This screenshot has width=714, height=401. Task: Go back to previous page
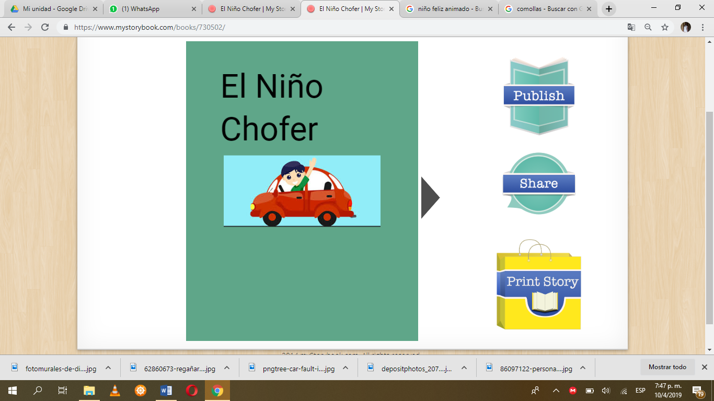[11, 27]
